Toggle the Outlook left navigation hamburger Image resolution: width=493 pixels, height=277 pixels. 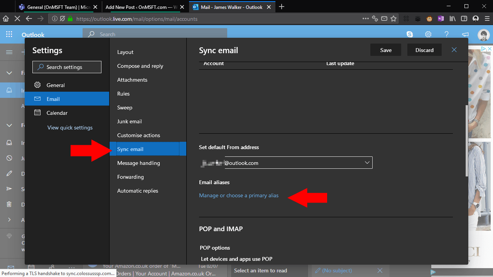[9, 52]
